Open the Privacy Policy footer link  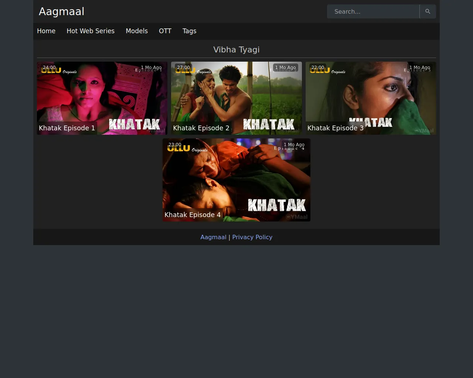point(252,237)
